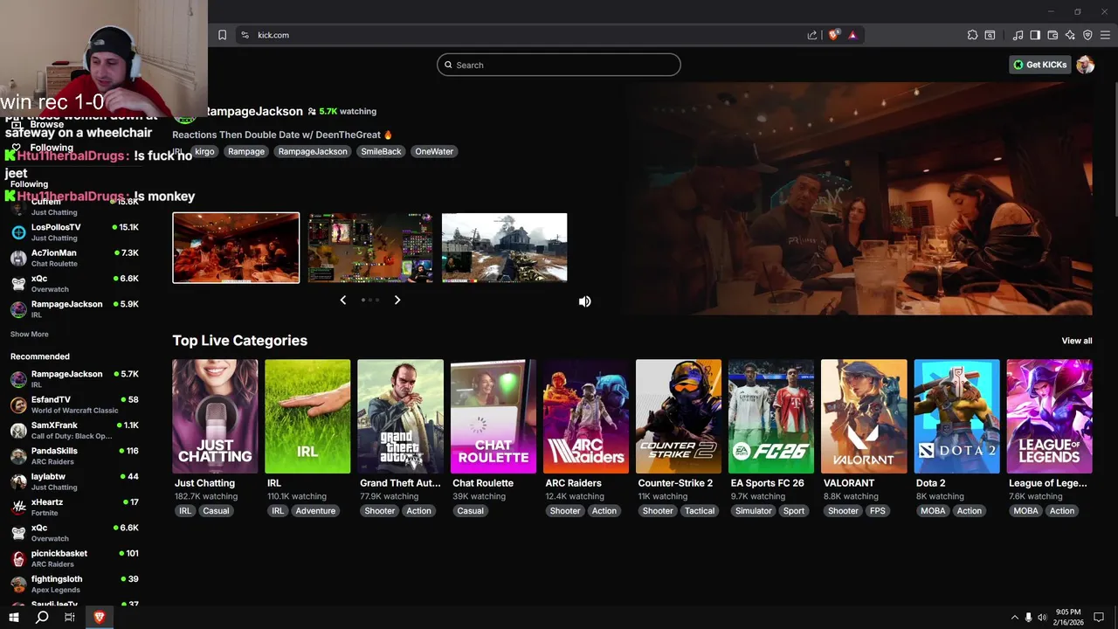Click the Simulator tag under EA Sports FC 26
This screenshot has height=629, width=1118.
point(753,511)
